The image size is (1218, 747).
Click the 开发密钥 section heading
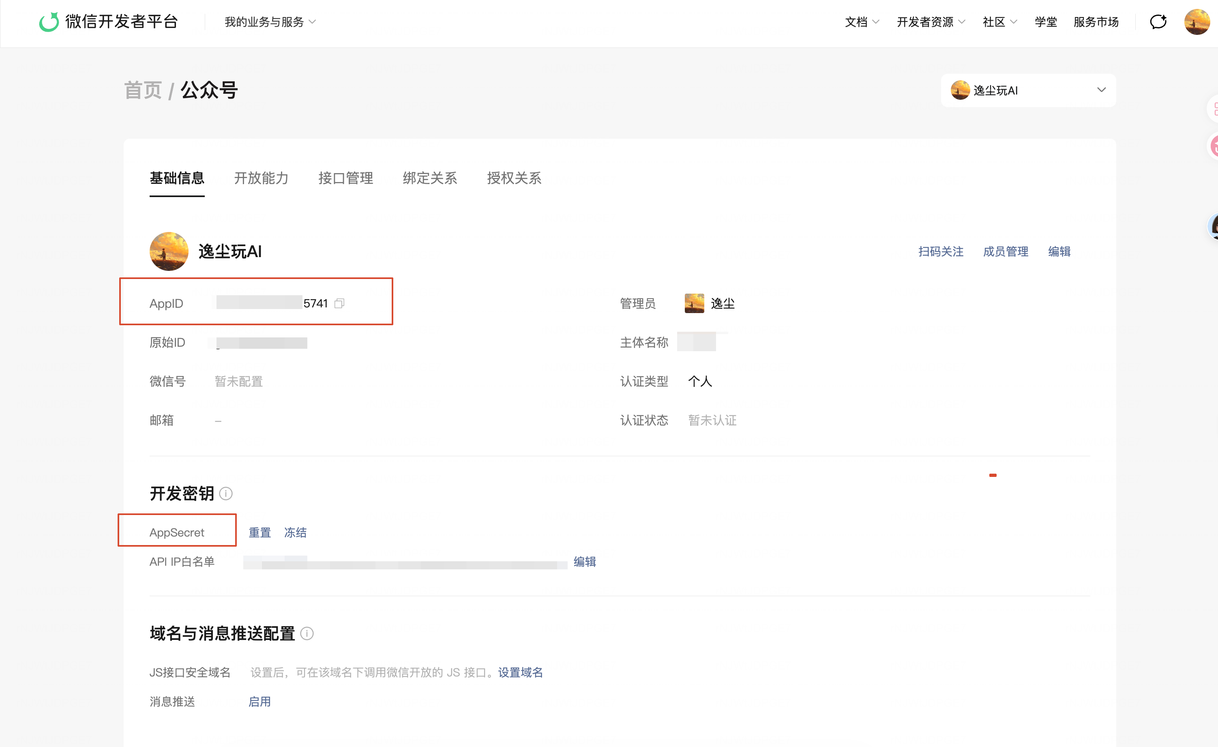[182, 494]
